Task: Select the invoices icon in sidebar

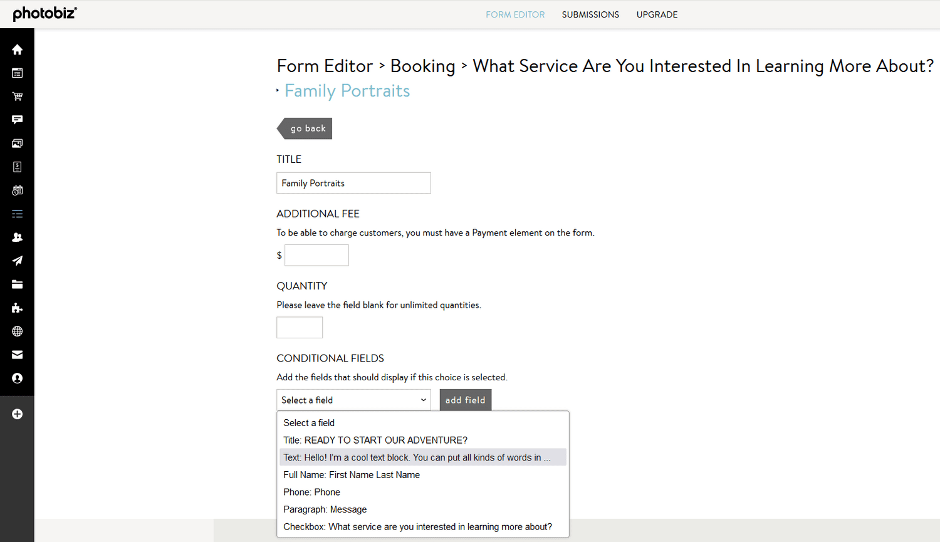Action: (17, 167)
